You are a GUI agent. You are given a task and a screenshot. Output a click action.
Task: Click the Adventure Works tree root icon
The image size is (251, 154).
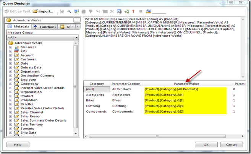tap(11, 43)
